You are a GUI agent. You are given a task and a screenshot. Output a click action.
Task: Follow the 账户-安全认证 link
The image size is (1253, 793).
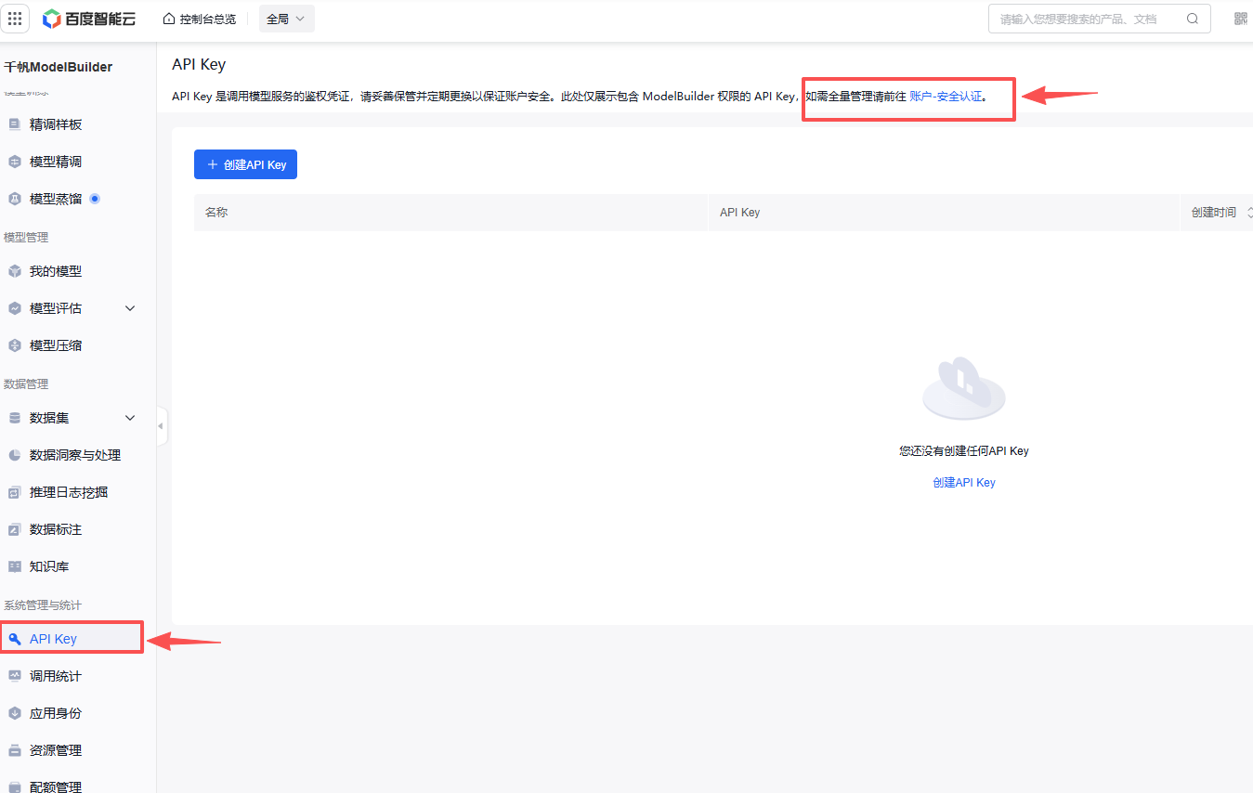click(x=945, y=96)
